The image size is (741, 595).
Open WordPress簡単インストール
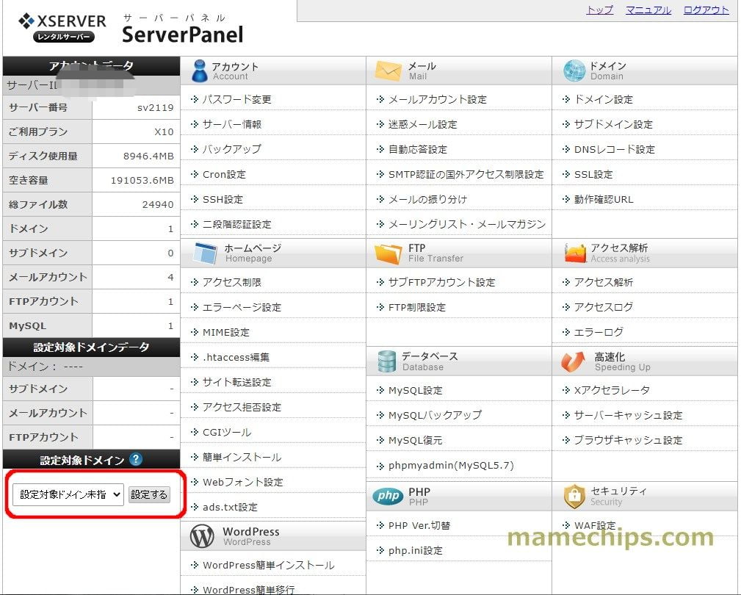pos(269,565)
